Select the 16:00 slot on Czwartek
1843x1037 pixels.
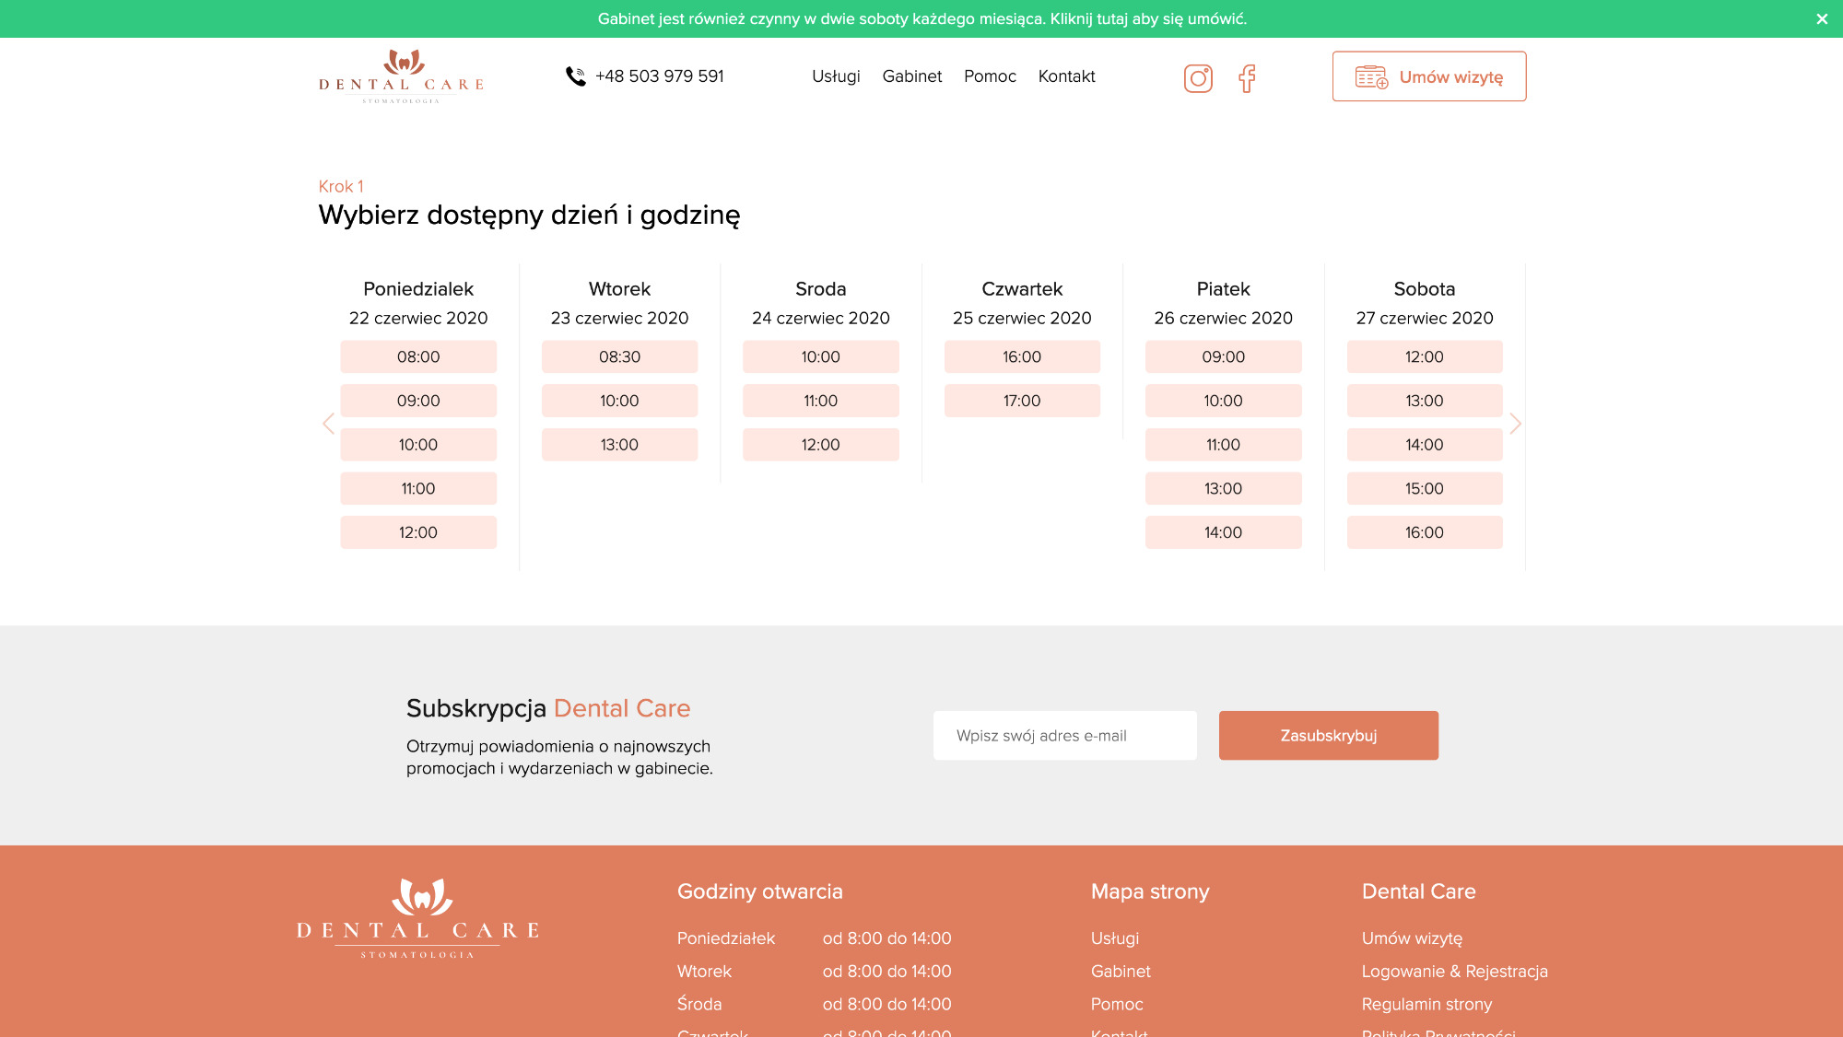click(1022, 356)
